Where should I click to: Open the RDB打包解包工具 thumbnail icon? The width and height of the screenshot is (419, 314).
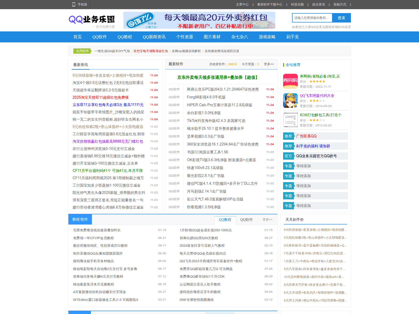[290, 120]
